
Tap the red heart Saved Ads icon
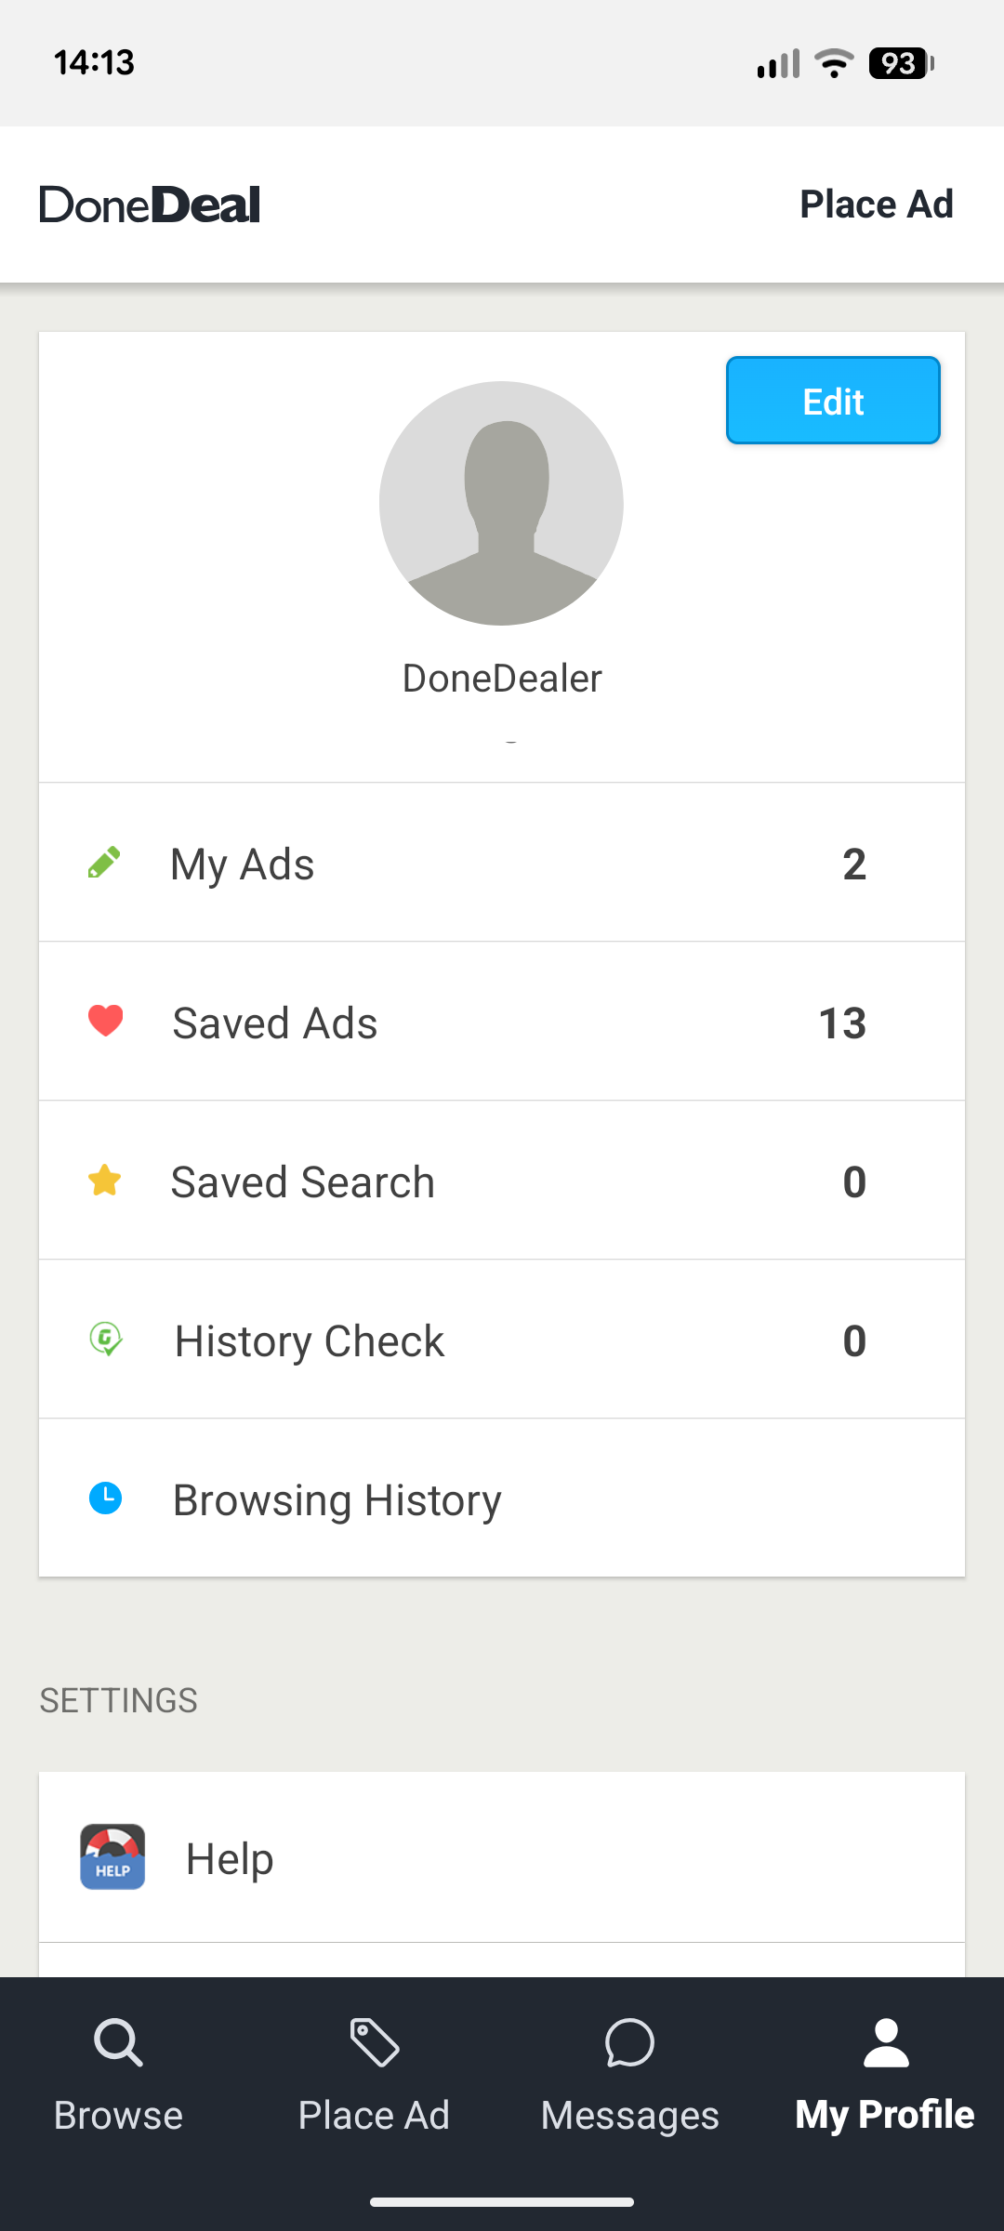click(105, 1021)
